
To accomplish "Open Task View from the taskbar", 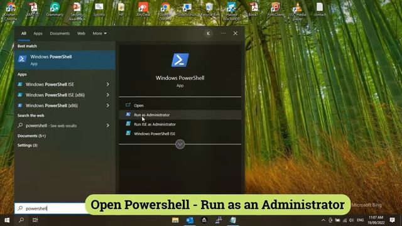I will 35,220.
